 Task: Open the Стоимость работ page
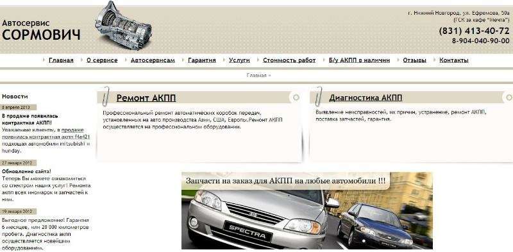[289, 60]
